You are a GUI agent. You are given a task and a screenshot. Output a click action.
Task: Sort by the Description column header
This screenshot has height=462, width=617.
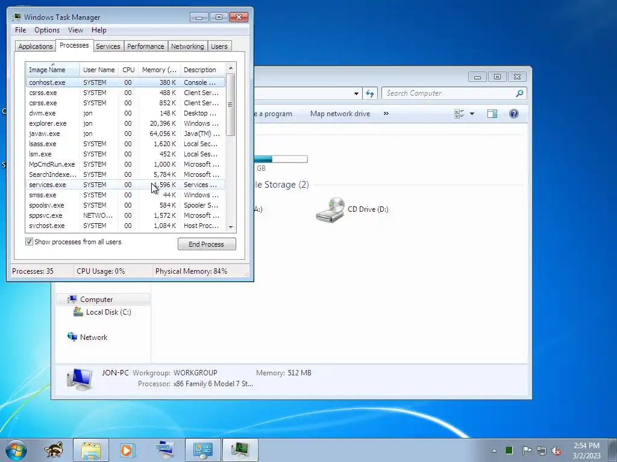tap(202, 70)
